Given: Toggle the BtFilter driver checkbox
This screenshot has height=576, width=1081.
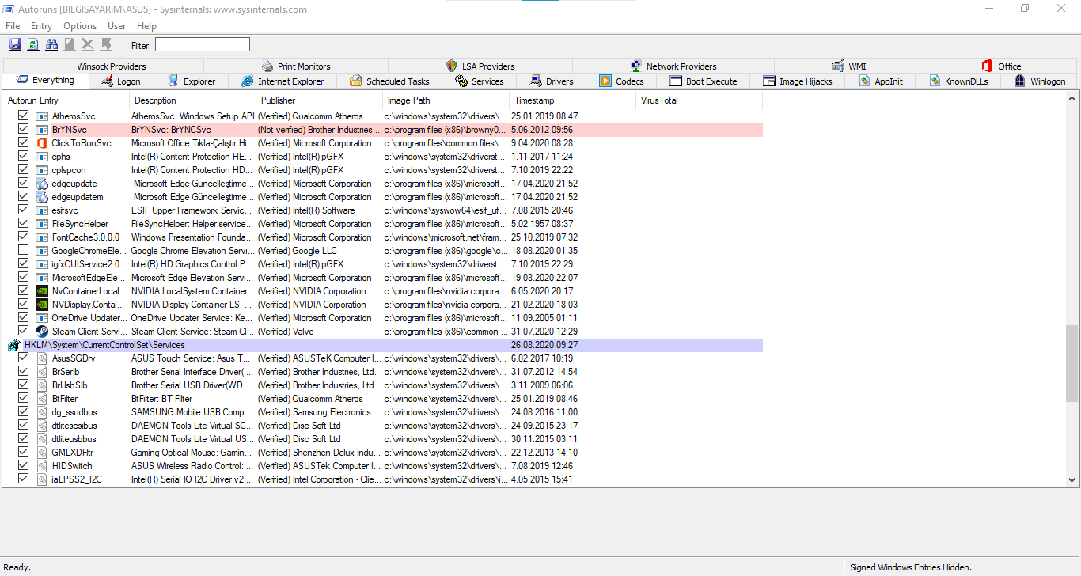Looking at the screenshot, I should (23, 398).
